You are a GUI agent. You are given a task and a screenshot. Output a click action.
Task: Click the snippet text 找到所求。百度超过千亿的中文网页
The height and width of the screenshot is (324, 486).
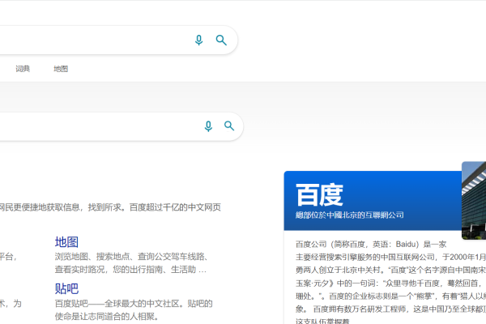[x=155, y=207]
